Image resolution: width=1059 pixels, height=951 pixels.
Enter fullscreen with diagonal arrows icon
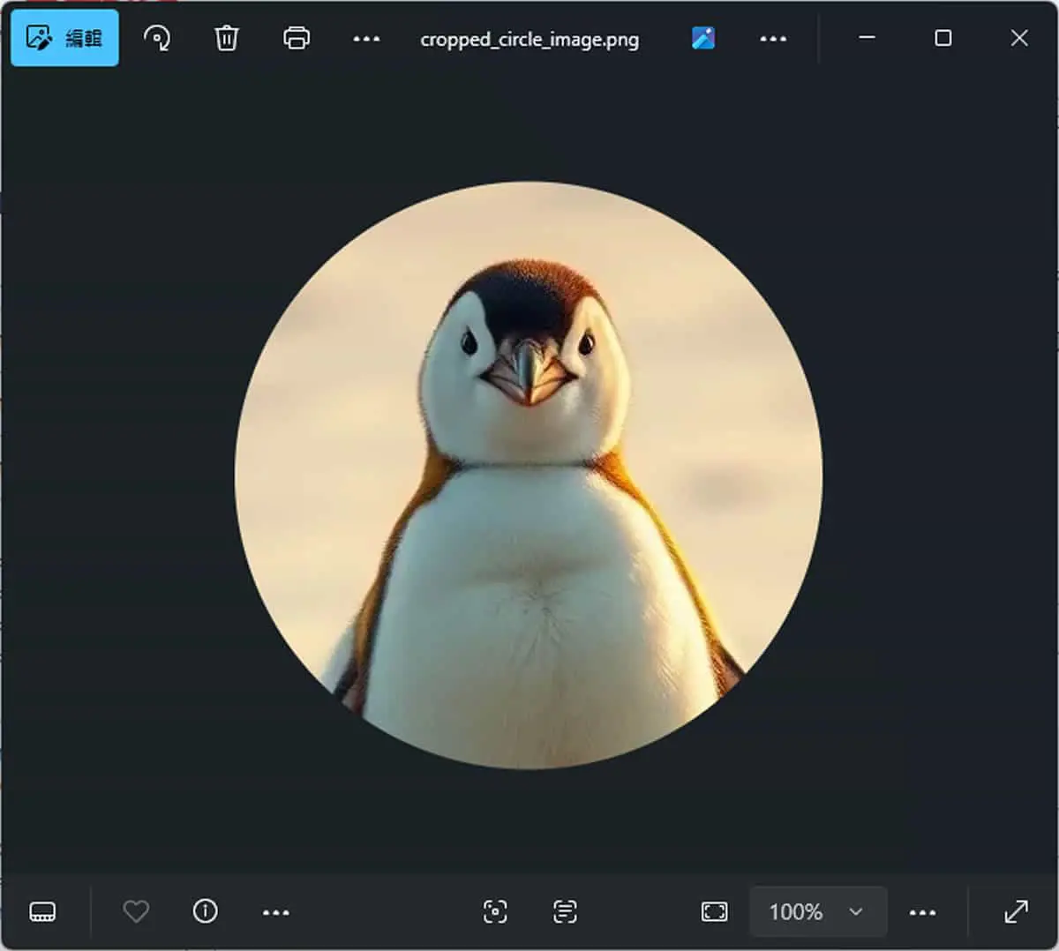[x=1017, y=911]
